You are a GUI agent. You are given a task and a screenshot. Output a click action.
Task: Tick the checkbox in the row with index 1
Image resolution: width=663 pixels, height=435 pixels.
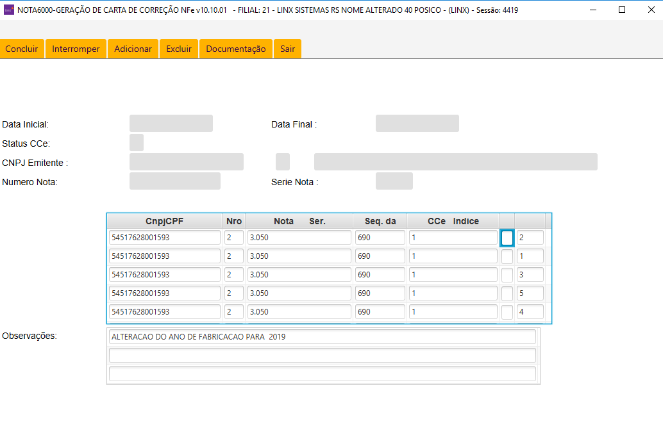coord(507,256)
